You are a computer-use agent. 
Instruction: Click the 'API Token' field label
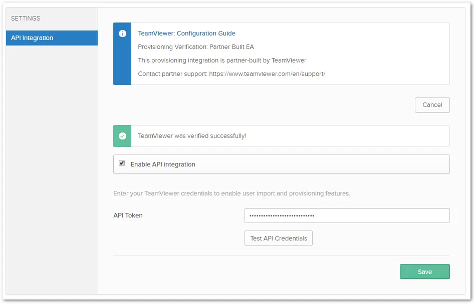pyautogui.click(x=128, y=215)
